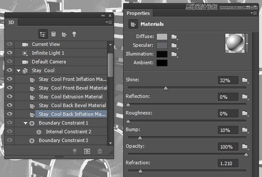Image resolution: width=262 pixels, height=177 pixels.
Task: Click the Shine slider handle
Action: [x=165, y=88]
